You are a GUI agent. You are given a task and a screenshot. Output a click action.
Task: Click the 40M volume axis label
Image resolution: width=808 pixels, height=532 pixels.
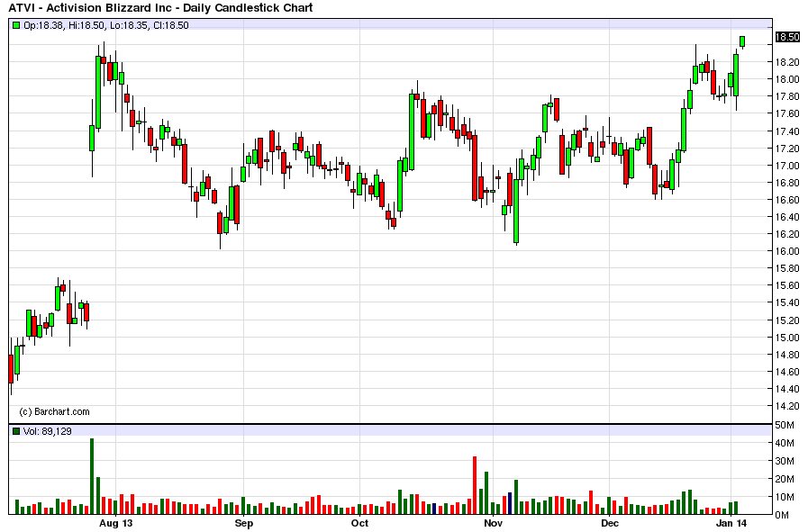pyautogui.click(x=785, y=443)
